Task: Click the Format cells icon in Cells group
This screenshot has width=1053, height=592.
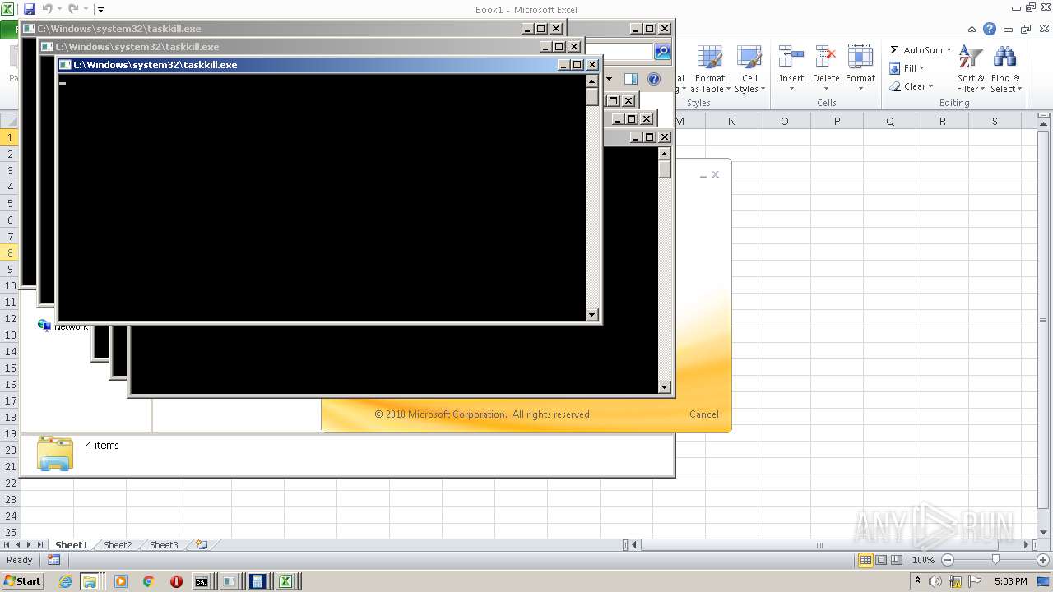Action: pos(860,58)
